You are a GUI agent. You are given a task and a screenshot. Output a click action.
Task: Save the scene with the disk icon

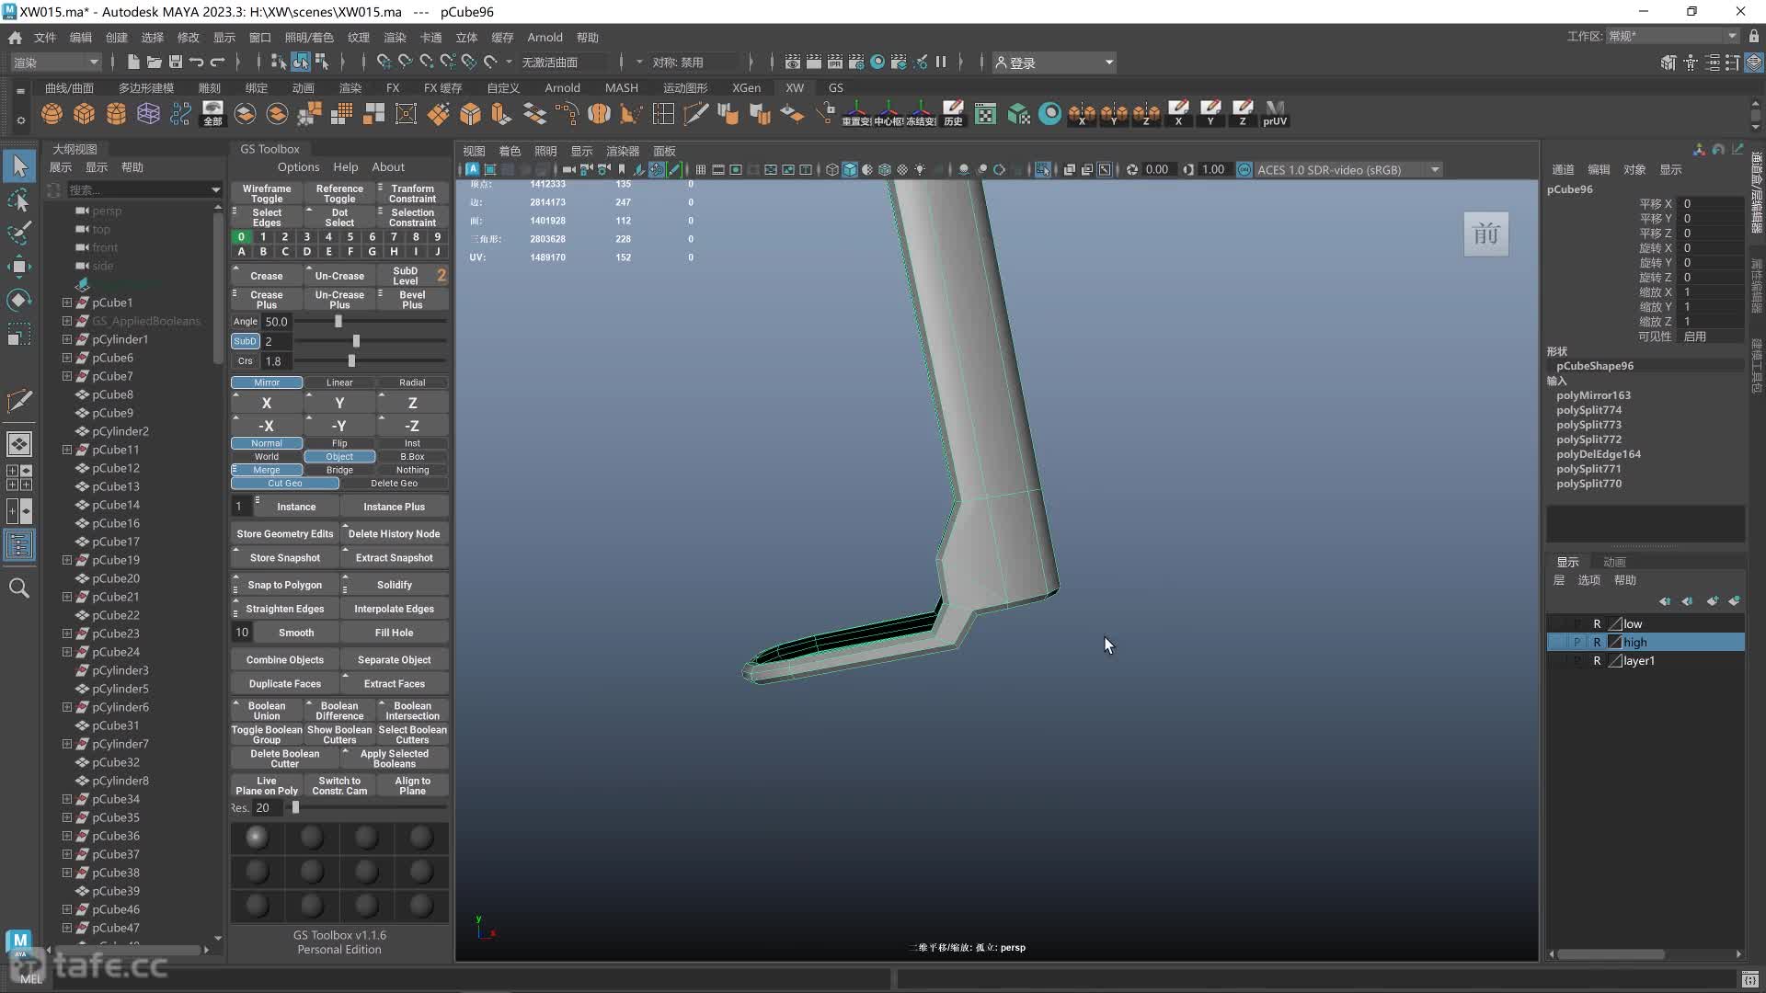click(x=175, y=63)
